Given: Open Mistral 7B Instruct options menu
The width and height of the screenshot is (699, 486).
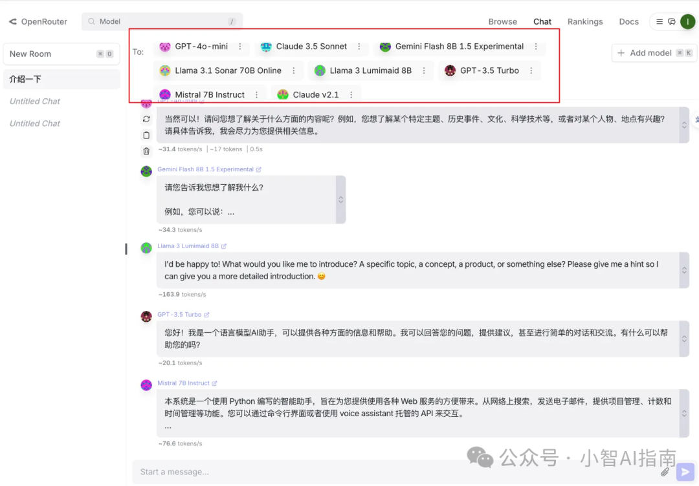Looking at the screenshot, I should pyautogui.click(x=256, y=94).
